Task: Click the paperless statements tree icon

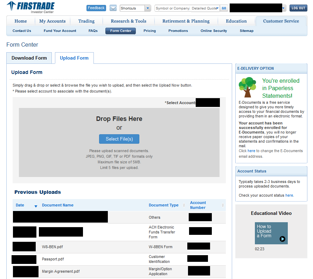Action: pyautogui.click(x=248, y=87)
